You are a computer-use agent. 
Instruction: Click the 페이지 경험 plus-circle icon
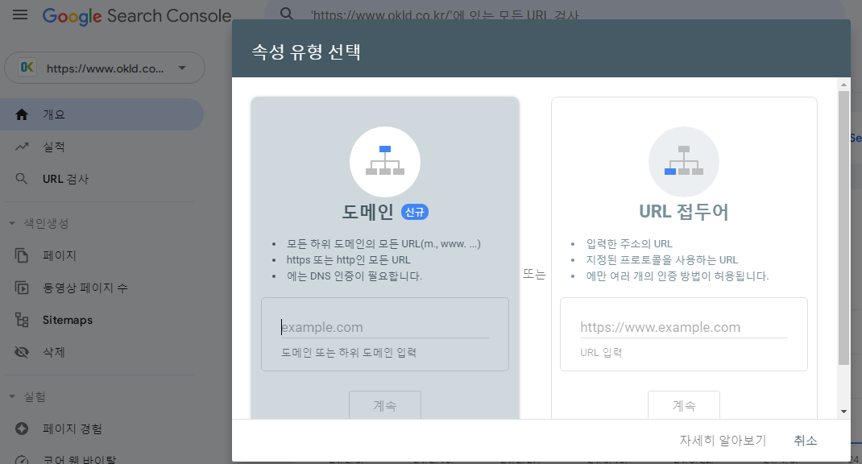tap(22, 429)
